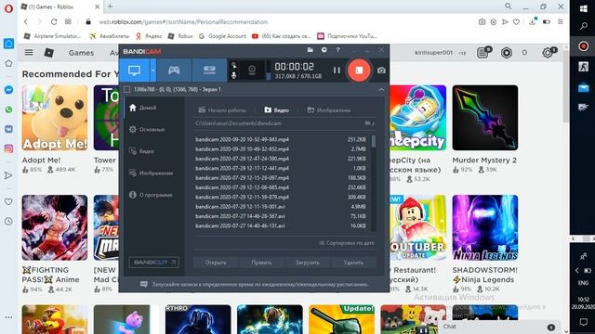
Task: Open the Games tab in Roblox
Action: coord(81,53)
